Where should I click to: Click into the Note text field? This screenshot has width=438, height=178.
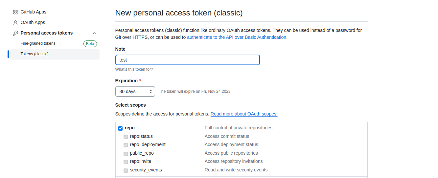[x=188, y=60]
